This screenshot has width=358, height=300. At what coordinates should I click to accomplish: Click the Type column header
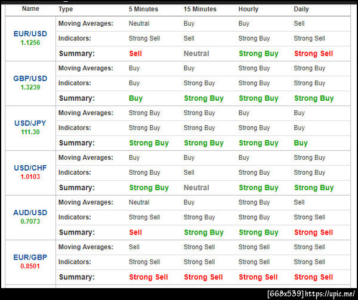[x=66, y=9]
